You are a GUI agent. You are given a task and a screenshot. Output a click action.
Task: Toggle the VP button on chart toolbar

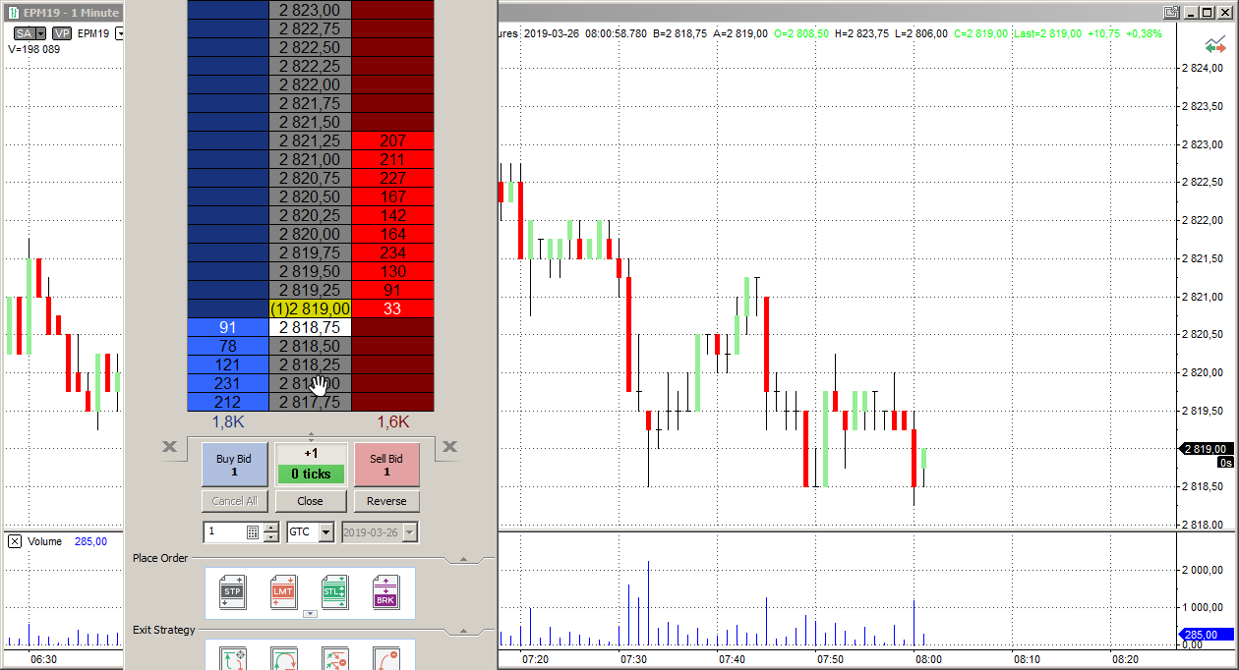pos(61,33)
